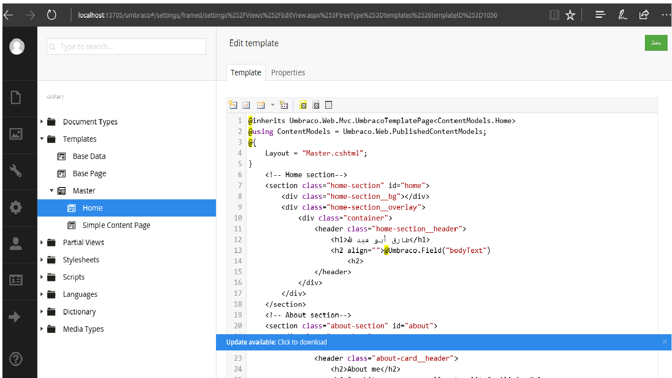Collapse the Templates folder

tap(42, 139)
